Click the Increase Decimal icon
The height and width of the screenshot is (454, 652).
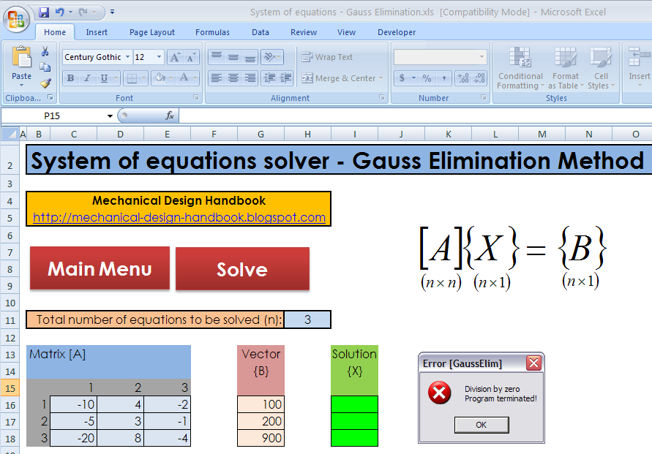(463, 77)
